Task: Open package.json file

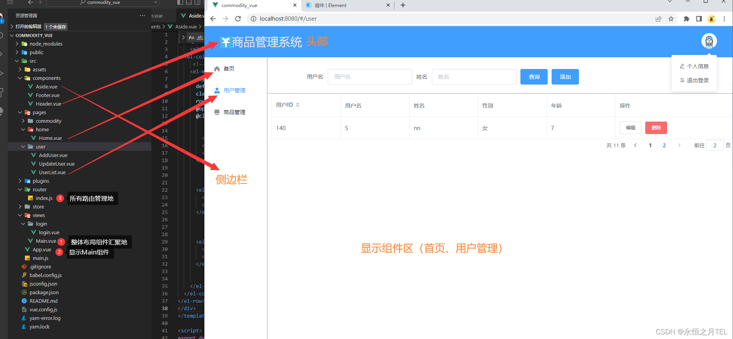Action: tap(44, 292)
